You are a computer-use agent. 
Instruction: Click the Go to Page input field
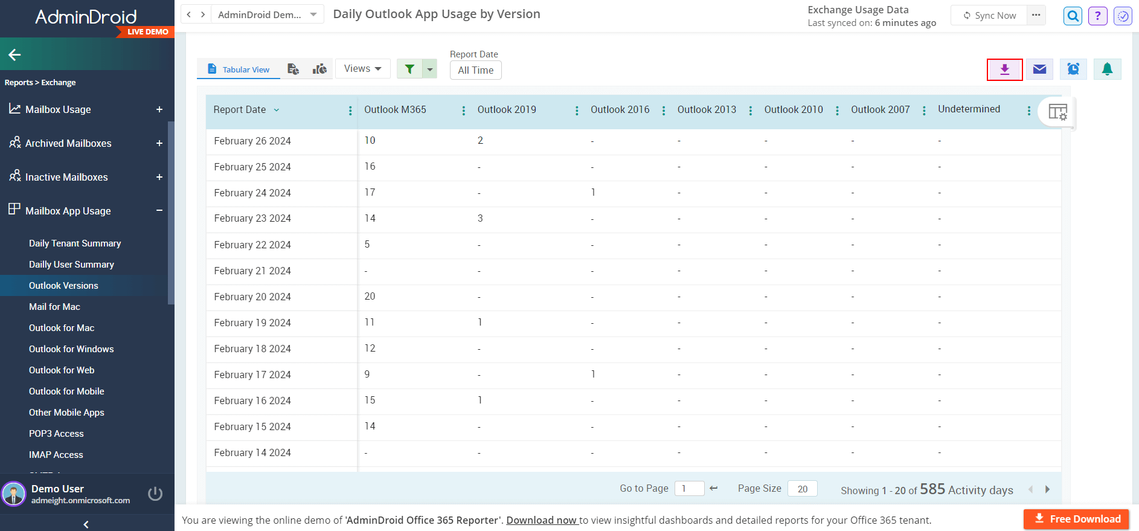(689, 489)
